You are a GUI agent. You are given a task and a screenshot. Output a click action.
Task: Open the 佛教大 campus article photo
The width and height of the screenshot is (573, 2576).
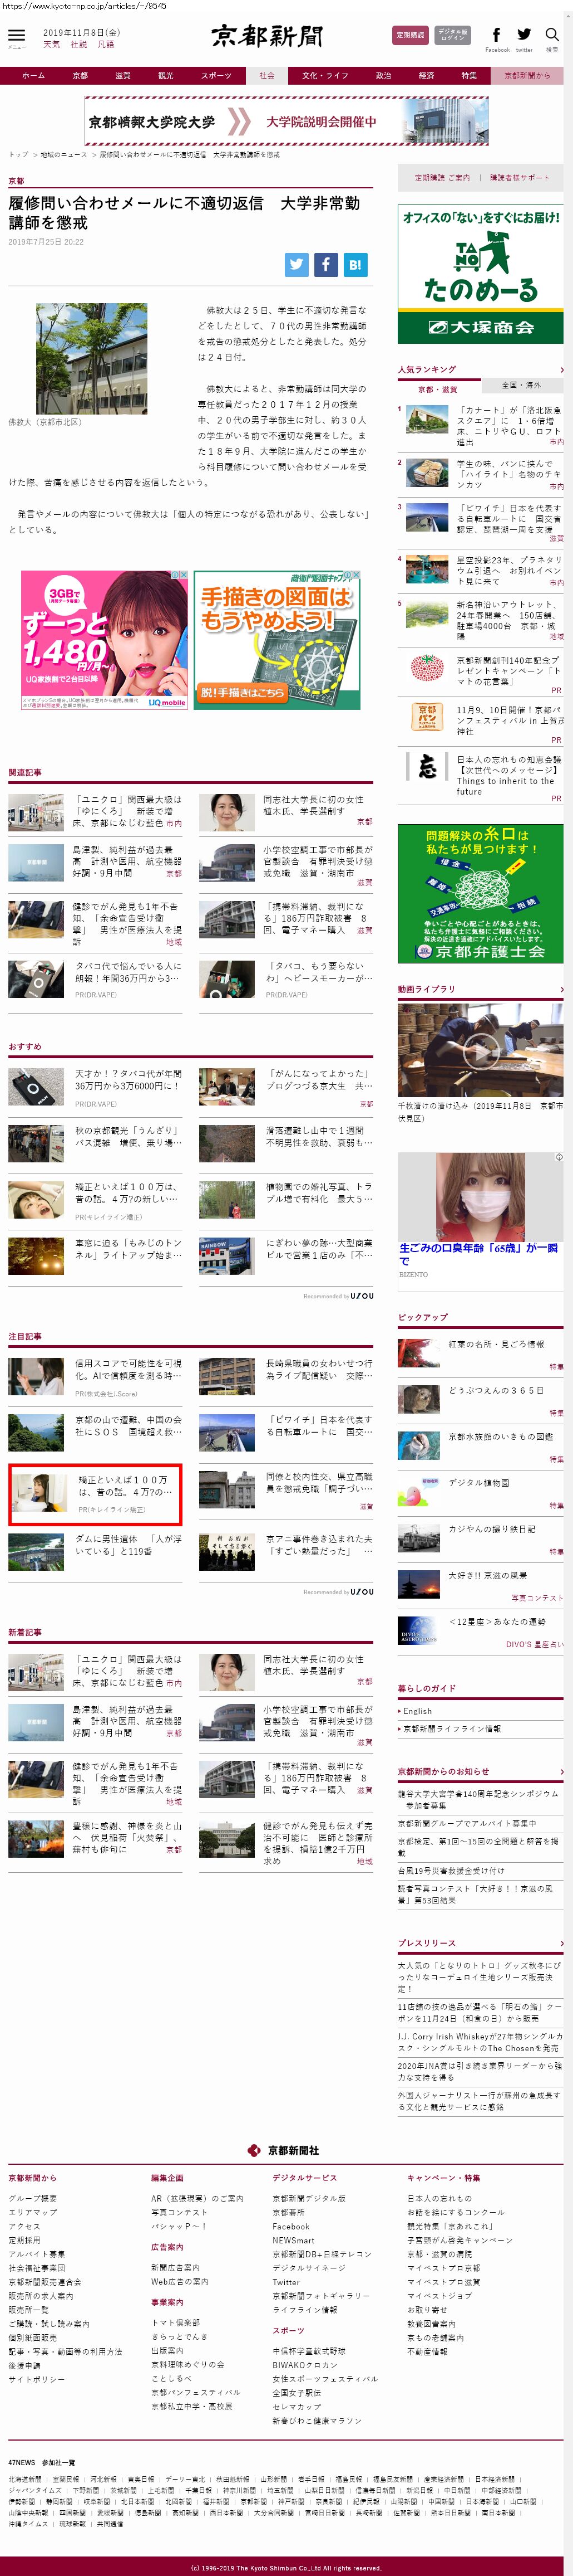(91, 358)
